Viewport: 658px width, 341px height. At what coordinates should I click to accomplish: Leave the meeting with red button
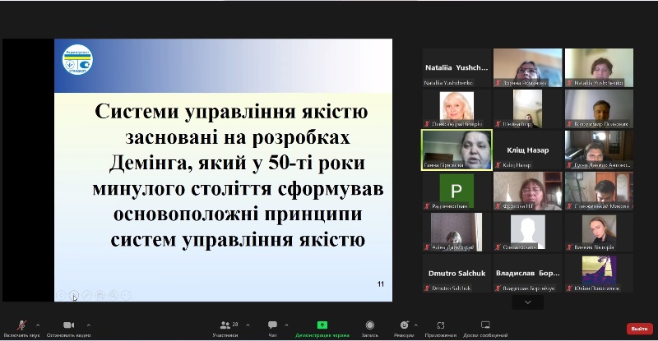(x=639, y=329)
